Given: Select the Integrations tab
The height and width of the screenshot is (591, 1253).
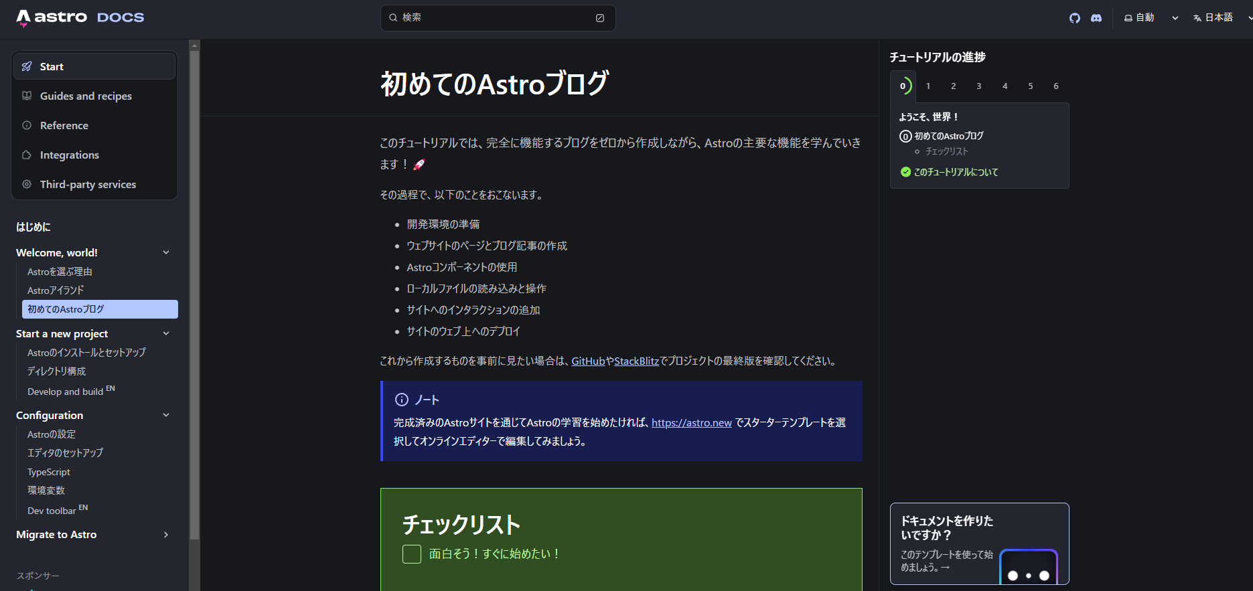Looking at the screenshot, I should (x=94, y=155).
